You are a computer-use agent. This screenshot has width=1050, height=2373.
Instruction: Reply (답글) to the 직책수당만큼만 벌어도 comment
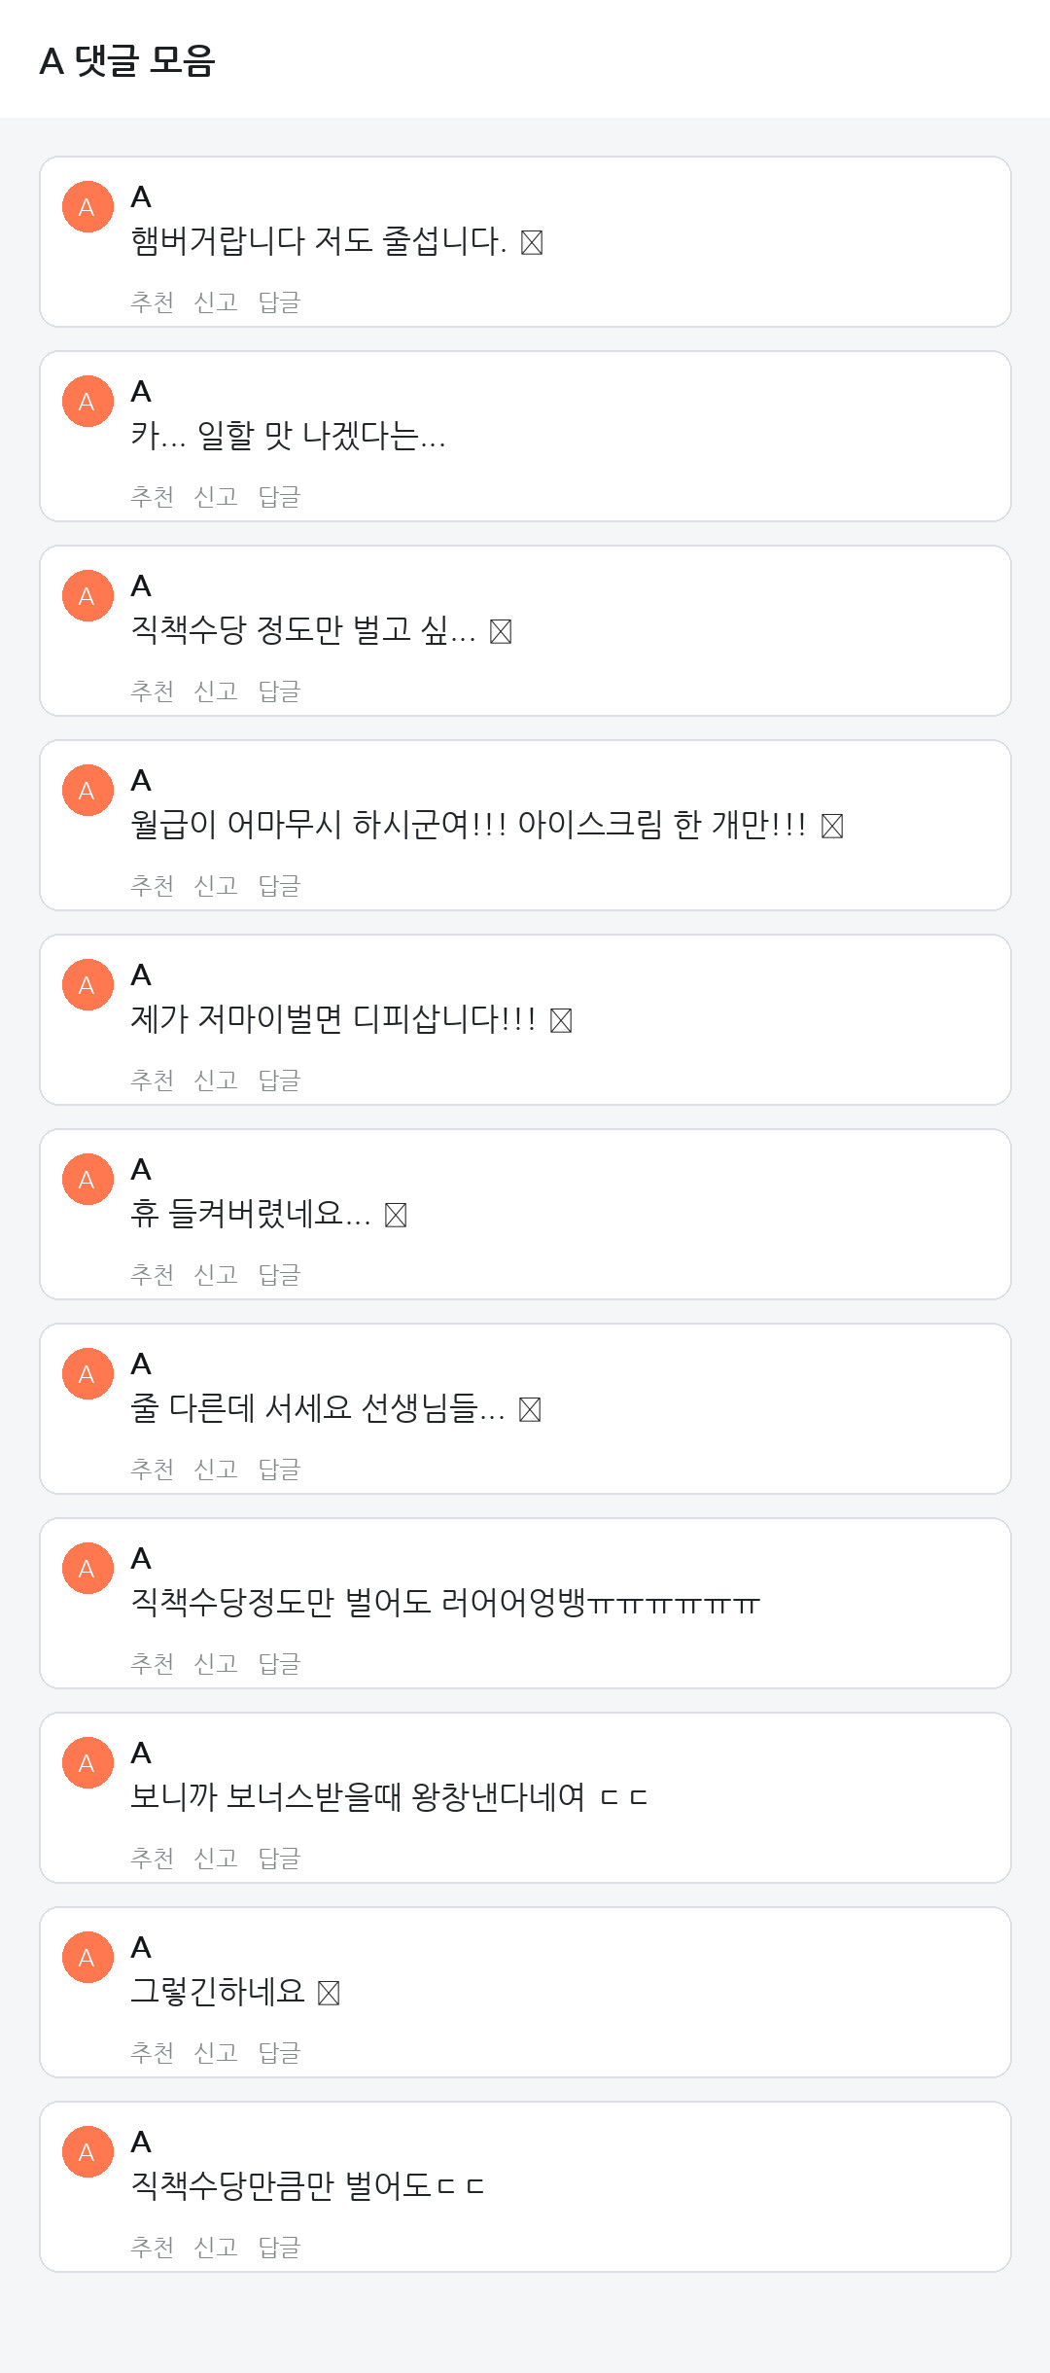279,2248
